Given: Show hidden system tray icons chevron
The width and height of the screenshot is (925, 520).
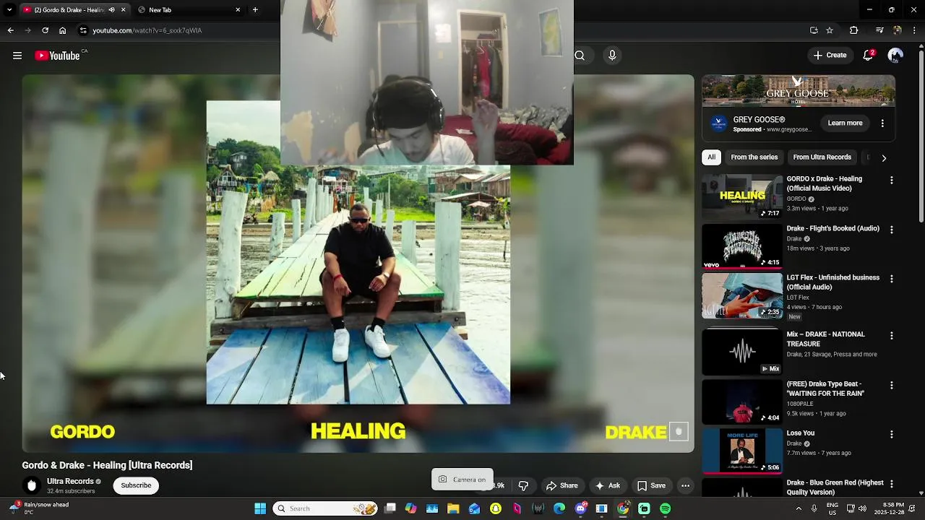Looking at the screenshot, I should tap(799, 508).
